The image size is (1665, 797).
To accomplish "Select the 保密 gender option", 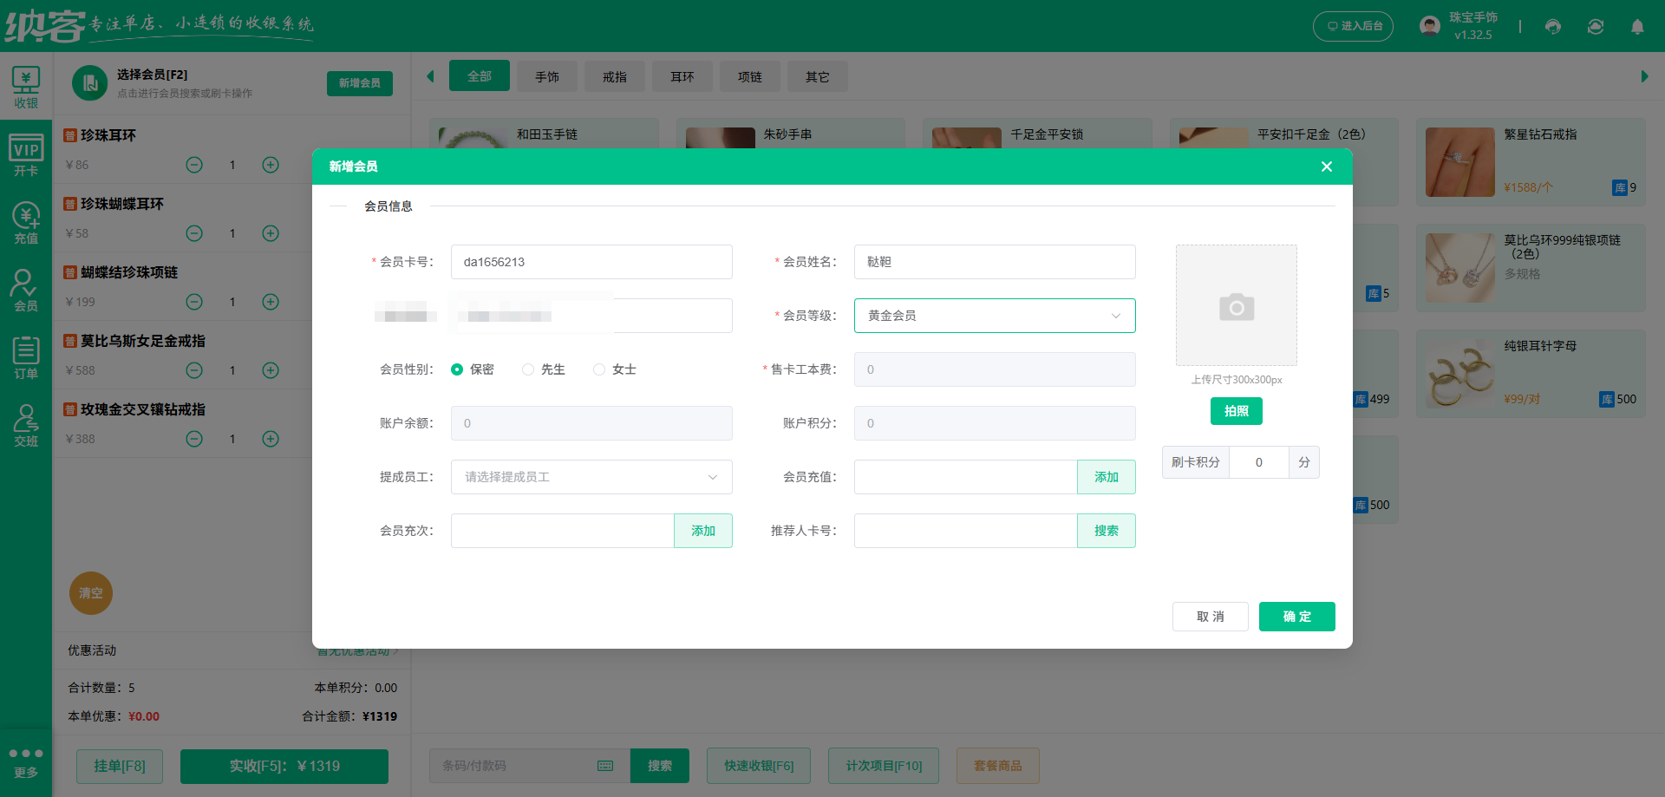I will [x=458, y=369].
